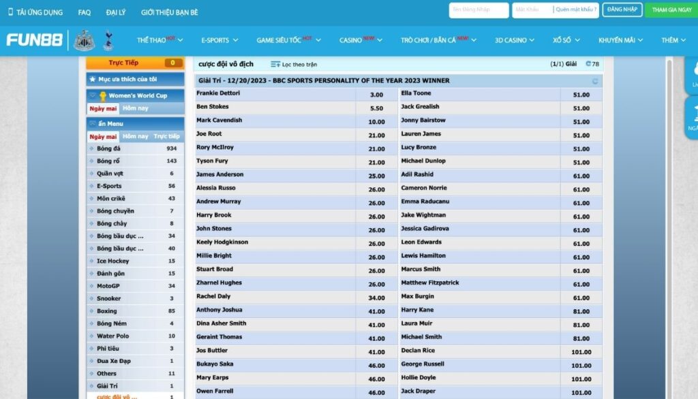Select Harry Kane odds 81.00

581,311
